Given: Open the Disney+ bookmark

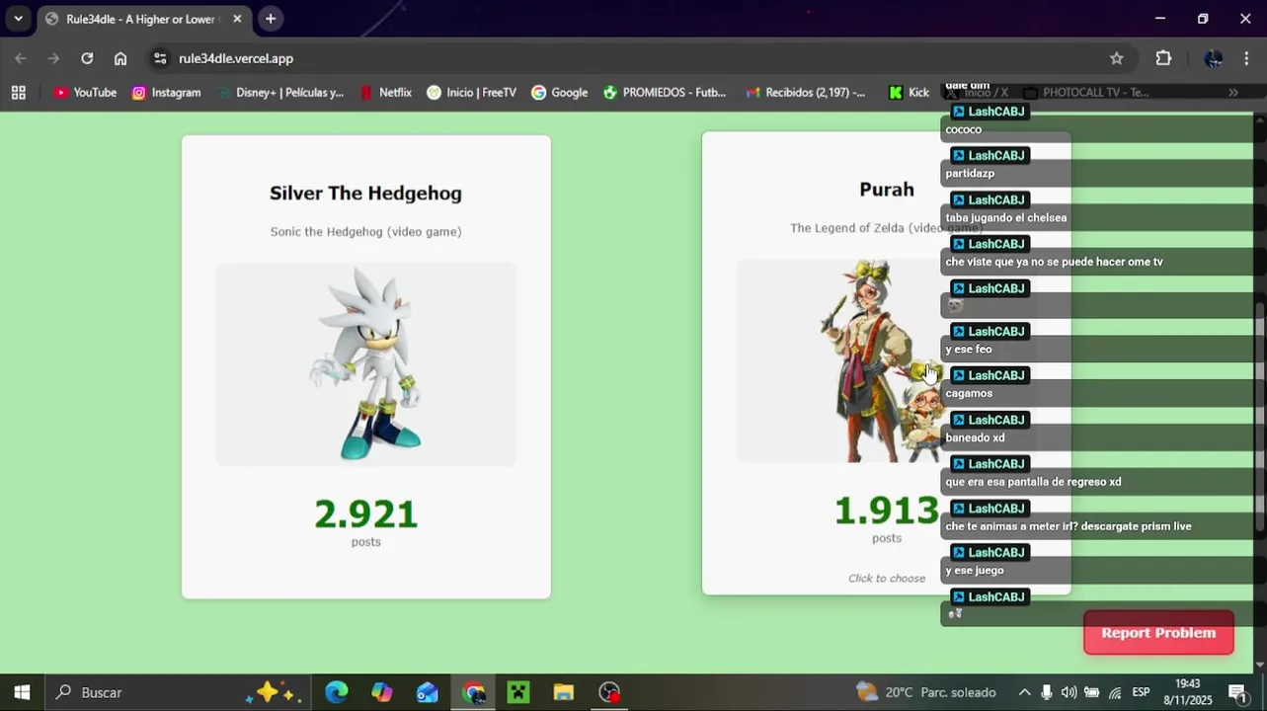Looking at the screenshot, I should [x=280, y=92].
